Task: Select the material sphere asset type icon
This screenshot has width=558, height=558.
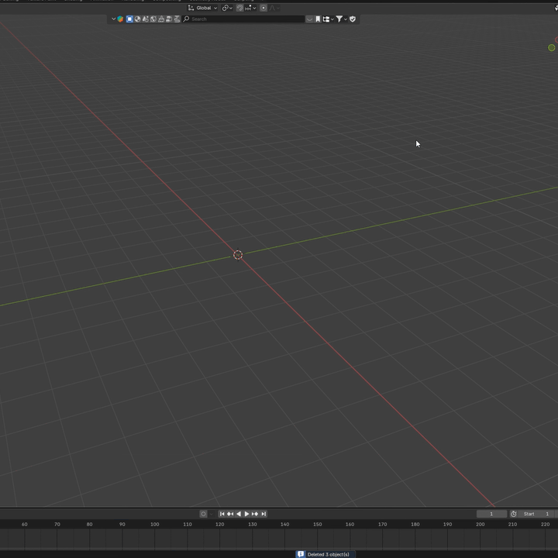Action: 137,19
